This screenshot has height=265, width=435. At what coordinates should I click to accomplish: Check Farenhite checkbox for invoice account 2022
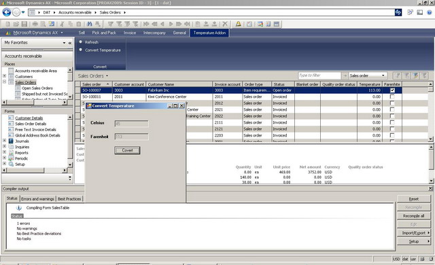coord(392,116)
